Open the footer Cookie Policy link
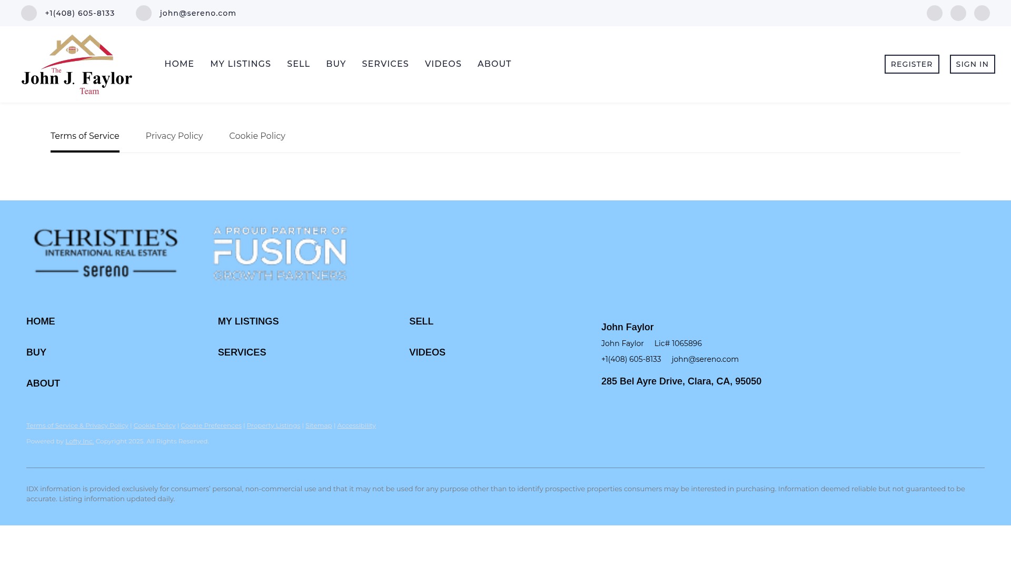Viewport: 1011px width, 568px height. pos(154,425)
